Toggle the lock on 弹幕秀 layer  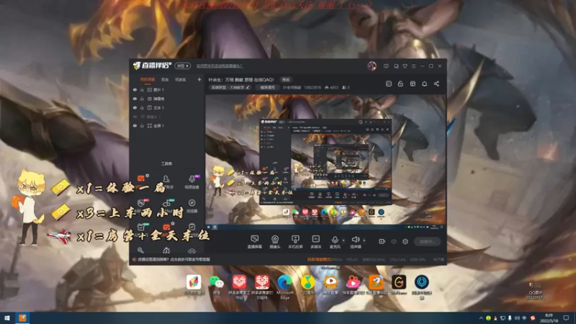(142, 99)
